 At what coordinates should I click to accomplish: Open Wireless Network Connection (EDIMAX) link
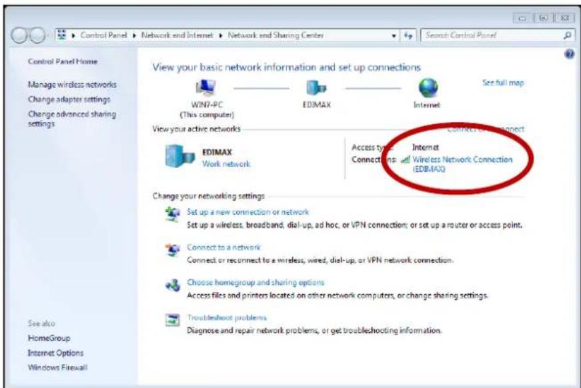(x=465, y=159)
